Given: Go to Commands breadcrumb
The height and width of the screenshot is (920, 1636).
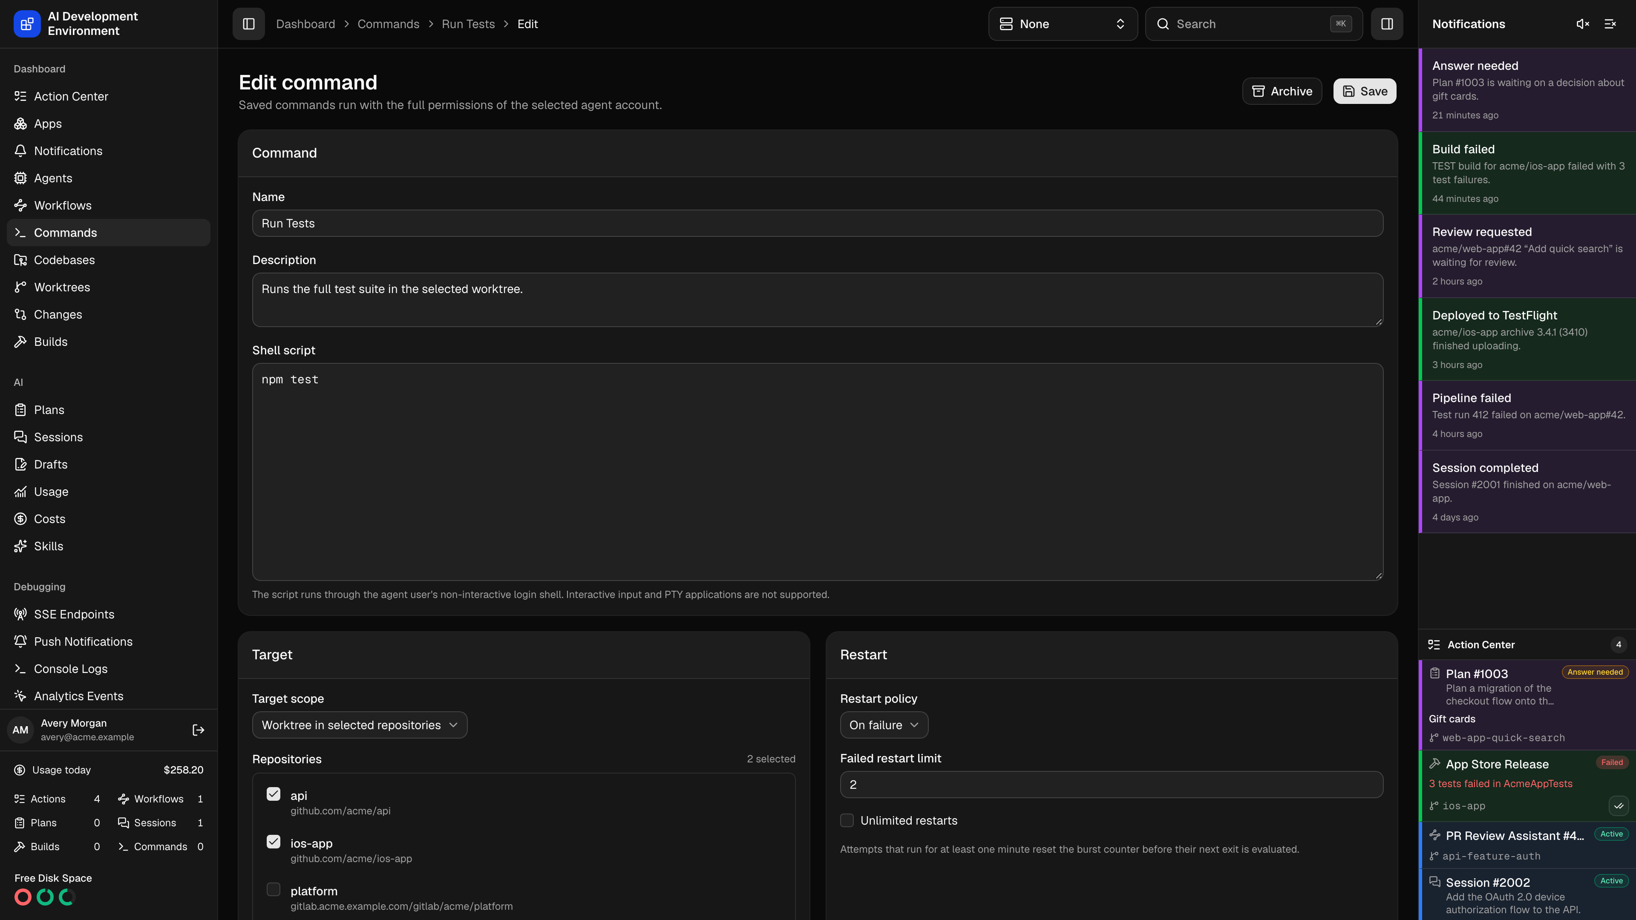Looking at the screenshot, I should [x=388, y=24].
